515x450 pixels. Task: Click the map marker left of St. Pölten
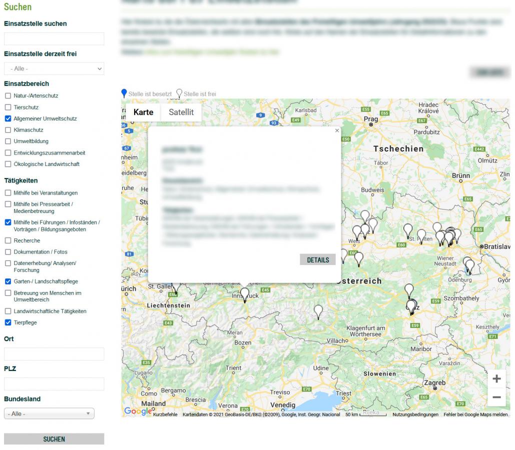click(407, 230)
